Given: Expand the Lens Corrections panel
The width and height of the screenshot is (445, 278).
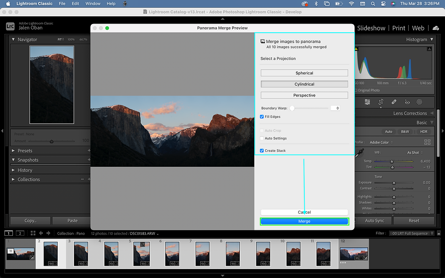Looking at the screenshot, I should (432, 113).
